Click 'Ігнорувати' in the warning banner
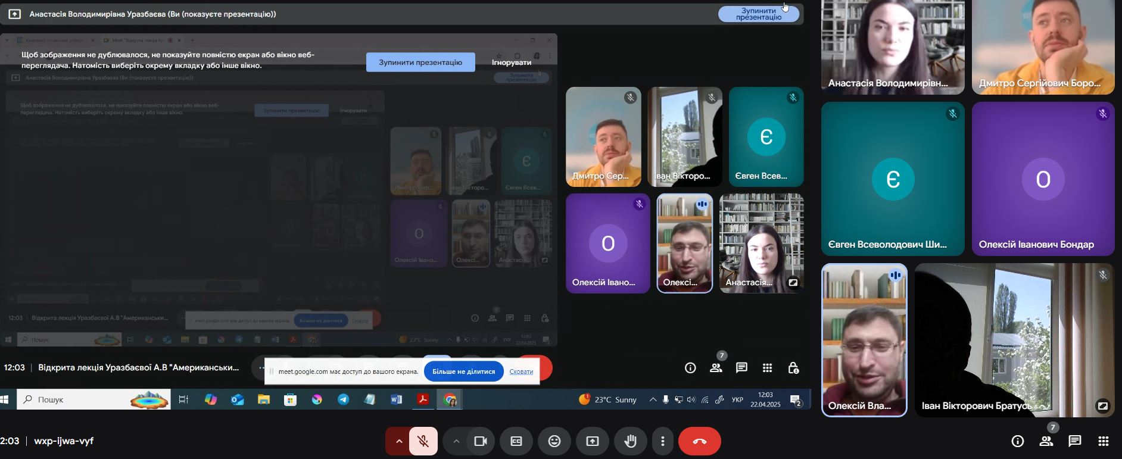The image size is (1122, 459). [x=512, y=62]
